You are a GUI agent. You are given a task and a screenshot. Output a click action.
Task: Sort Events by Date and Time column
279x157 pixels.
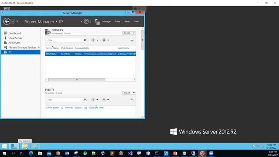click(x=96, y=108)
